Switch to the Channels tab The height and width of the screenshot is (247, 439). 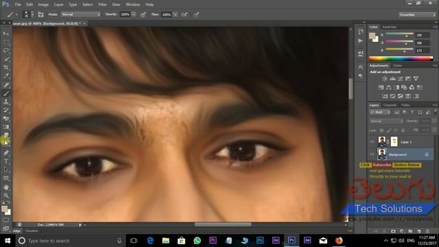point(390,105)
